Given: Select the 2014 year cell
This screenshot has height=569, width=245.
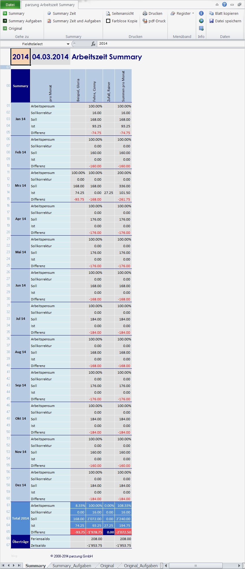Looking at the screenshot, I should click(21, 57).
